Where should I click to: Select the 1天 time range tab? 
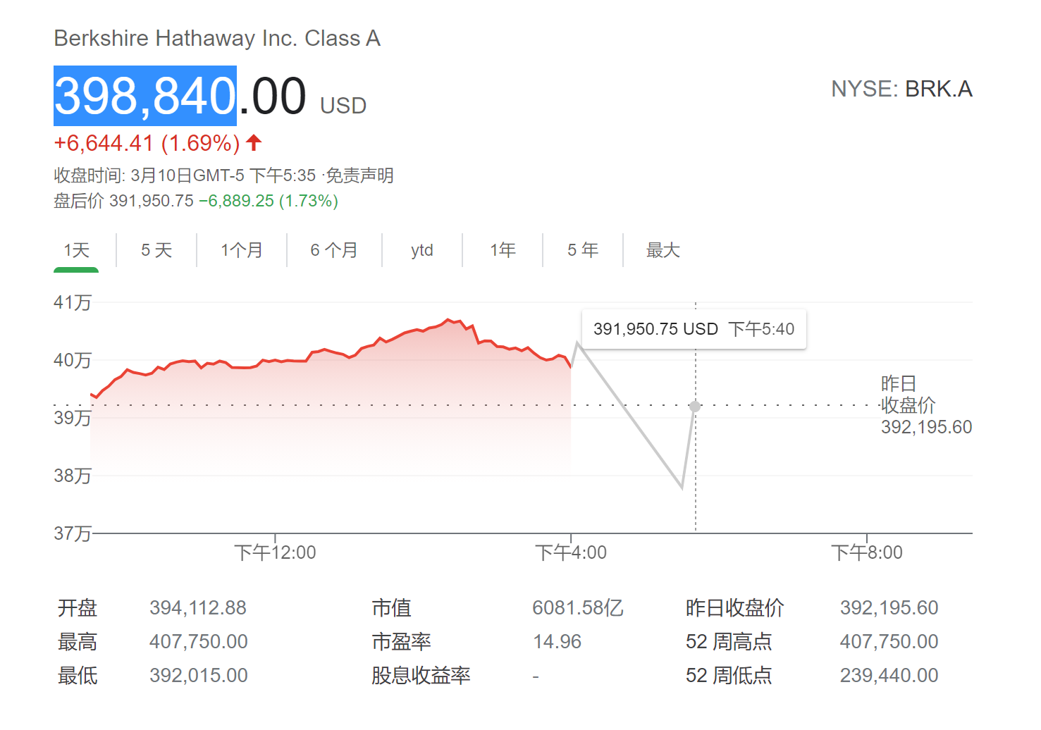tap(76, 250)
